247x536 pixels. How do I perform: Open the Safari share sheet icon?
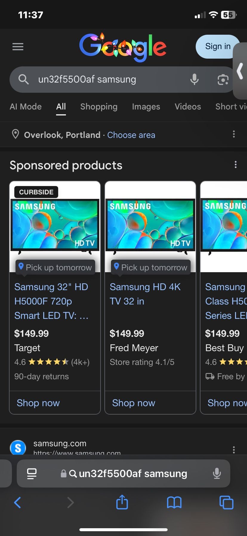pos(122,503)
